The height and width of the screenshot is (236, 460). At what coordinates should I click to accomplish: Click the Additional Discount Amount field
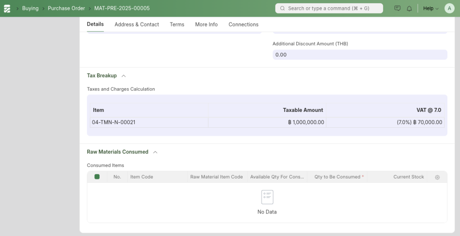click(x=360, y=54)
